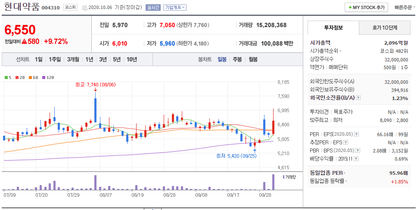This screenshot has height=210, width=420.
Task: Click the 저가 value 5,960
Action: pos(167,43)
